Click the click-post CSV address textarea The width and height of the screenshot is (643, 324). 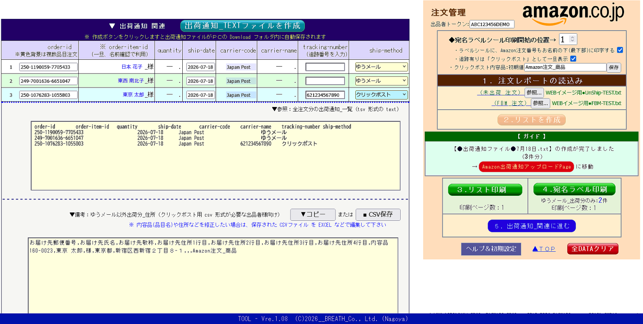pyautogui.click(x=213, y=275)
